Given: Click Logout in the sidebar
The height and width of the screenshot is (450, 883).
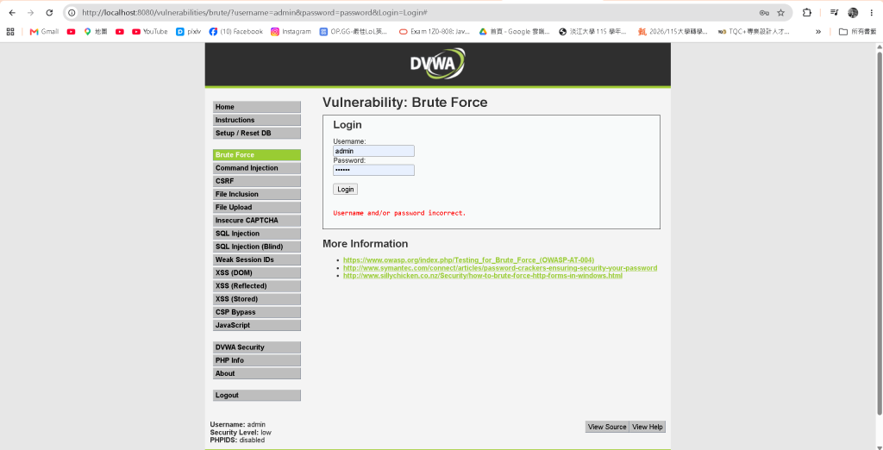Looking at the screenshot, I should click(x=257, y=396).
